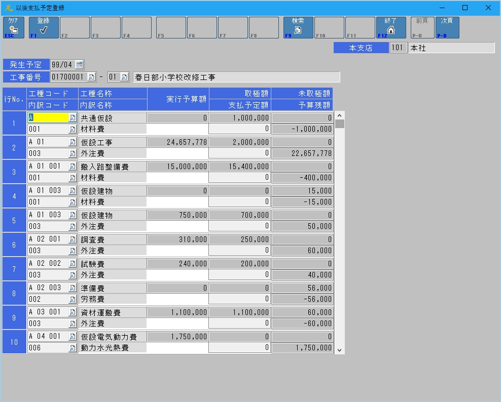
Task: Open the 検索 (F9) search tool
Action: [298, 27]
